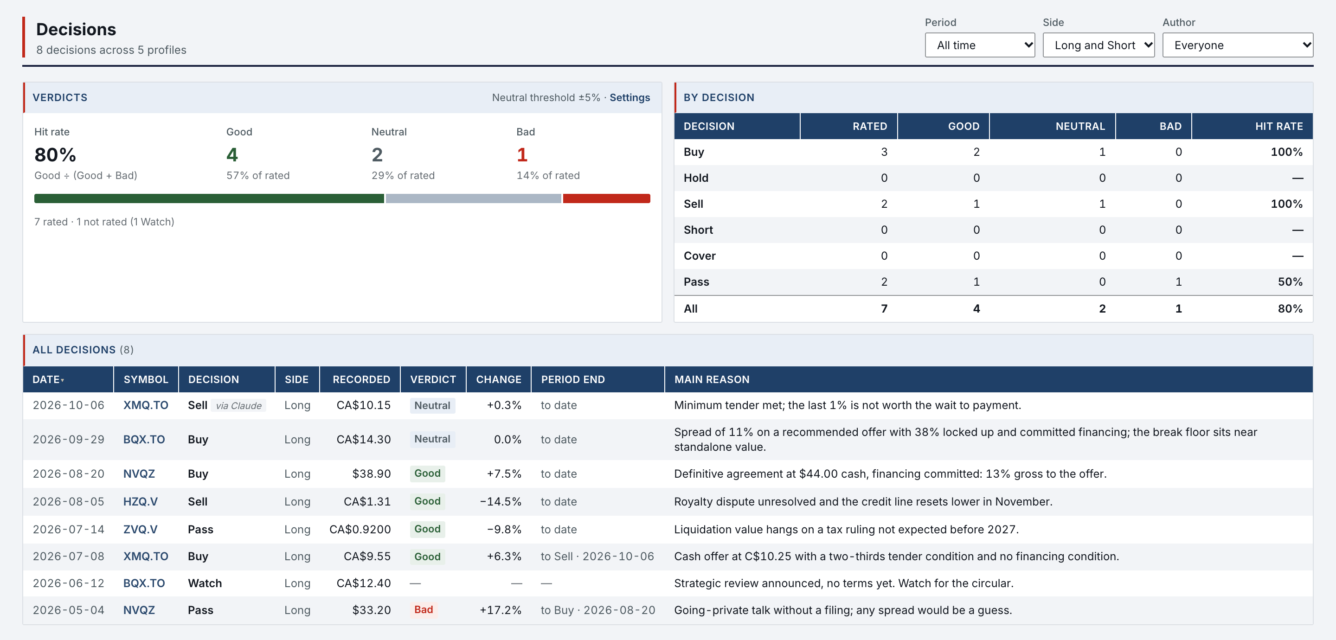
Task: Select the Sell row in By Decision table
Action: pyautogui.click(x=993, y=204)
